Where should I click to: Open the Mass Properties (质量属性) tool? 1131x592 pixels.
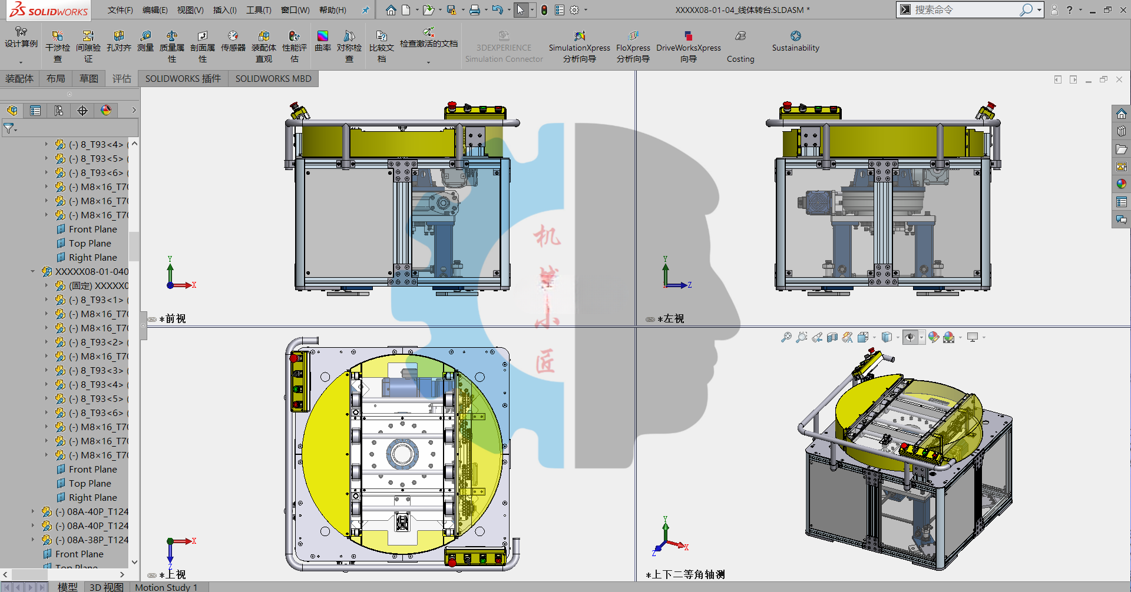(172, 46)
